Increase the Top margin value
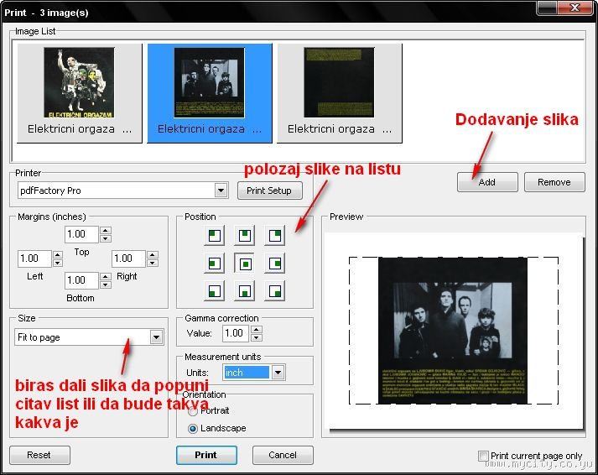Viewport: 598px width, 475px height. point(106,230)
